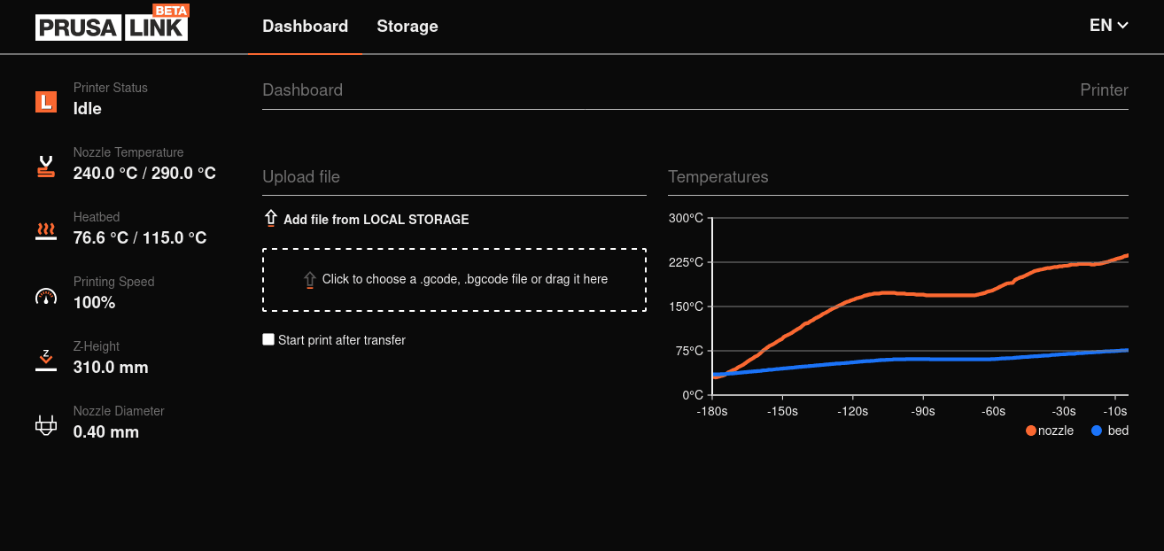
Task: Click the Nozzle Diameter icon
Action: point(45,423)
